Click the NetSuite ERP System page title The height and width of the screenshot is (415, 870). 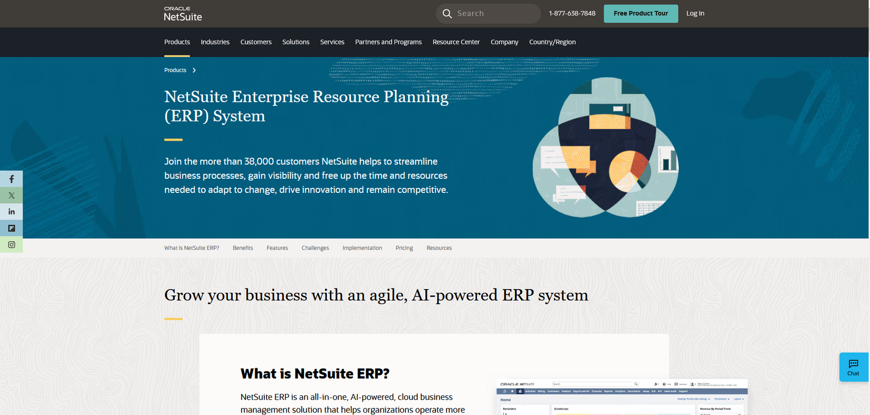pyautogui.click(x=306, y=106)
